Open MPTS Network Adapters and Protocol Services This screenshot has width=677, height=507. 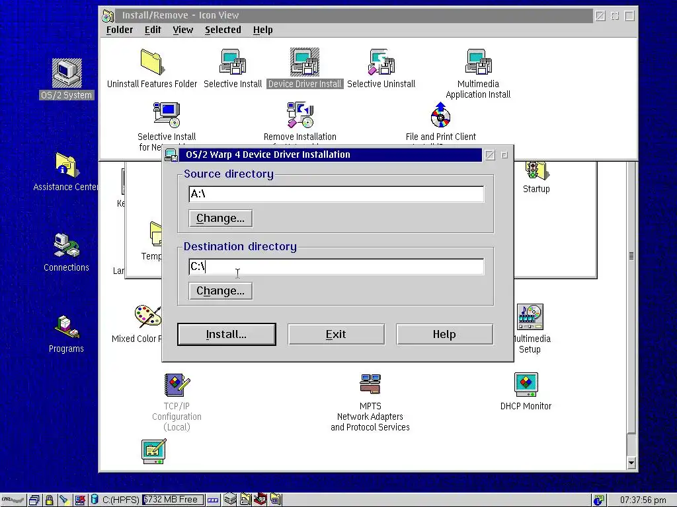[x=370, y=384]
